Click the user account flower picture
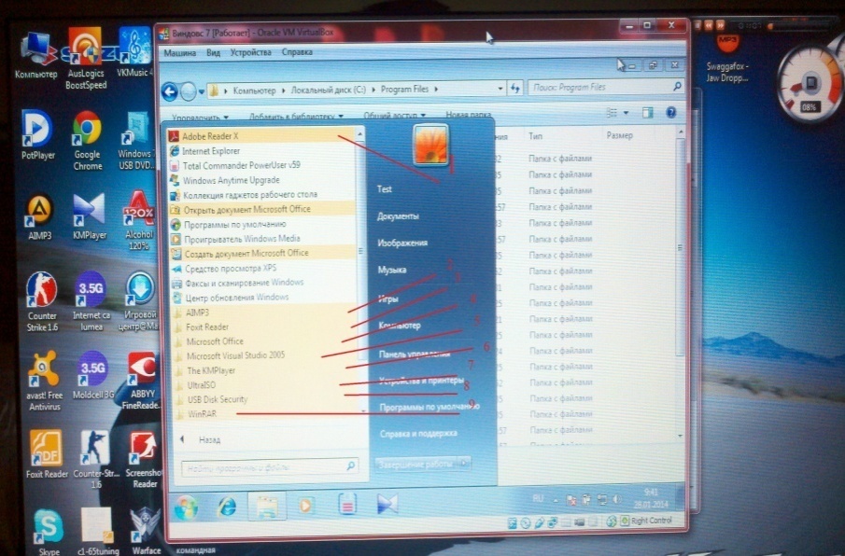 point(430,145)
